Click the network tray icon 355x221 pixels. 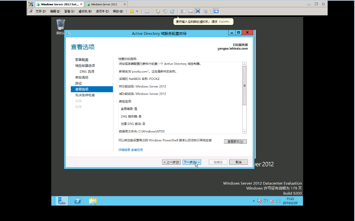[266, 201]
